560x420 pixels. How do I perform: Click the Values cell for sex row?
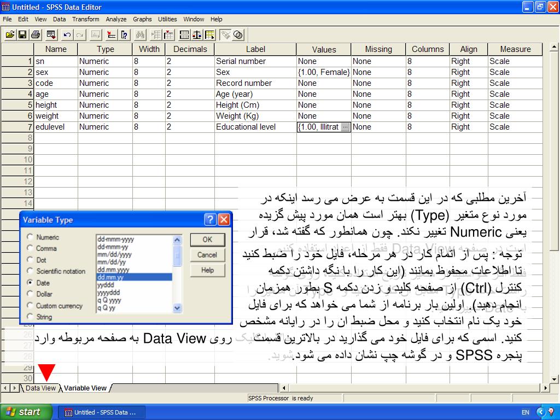[x=324, y=72]
